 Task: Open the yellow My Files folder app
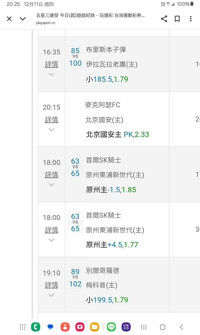95,327
